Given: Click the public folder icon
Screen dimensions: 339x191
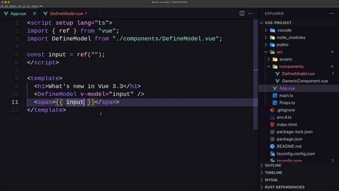Looking at the screenshot, I should tap(272, 45).
